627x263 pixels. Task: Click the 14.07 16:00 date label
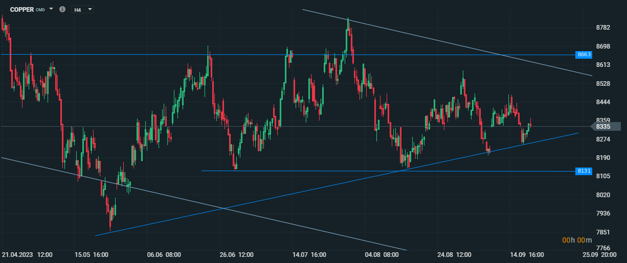[x=309, y=254]
